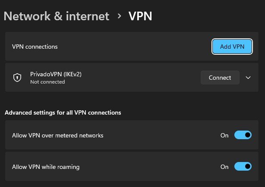This screenshot has height=187, width=265.
Task: Go back to Network & internet breadcrumb
Action: pos(56,16)
